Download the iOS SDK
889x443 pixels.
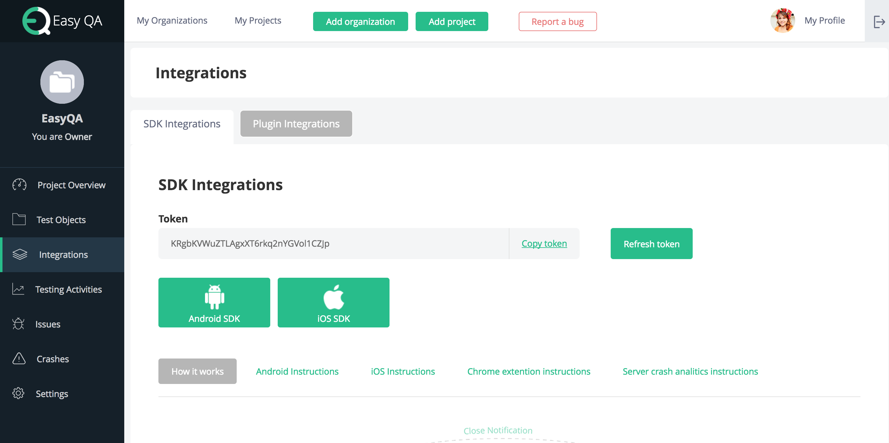[x=333, y=302]
